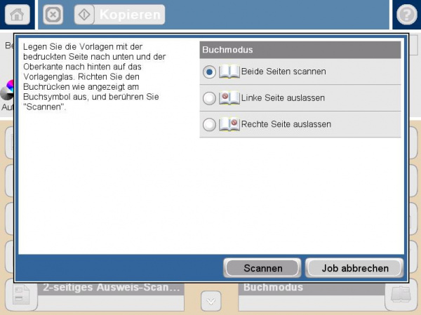The image size is (421, 315).
Task: Select Rechte Seite auslassen radio button
Action: pyautogui.click(x=209, y=125)
